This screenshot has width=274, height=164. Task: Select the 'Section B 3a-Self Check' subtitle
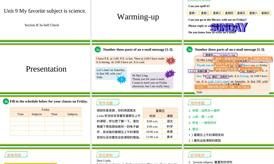click(42, 25)
